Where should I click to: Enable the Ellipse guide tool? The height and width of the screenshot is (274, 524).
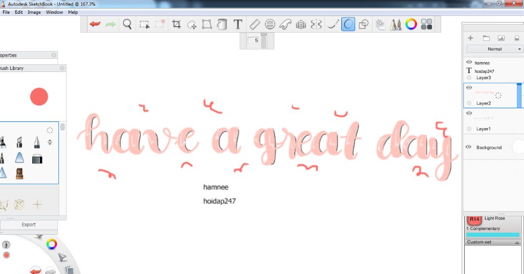pyautogui.click(x=270, y=24)
